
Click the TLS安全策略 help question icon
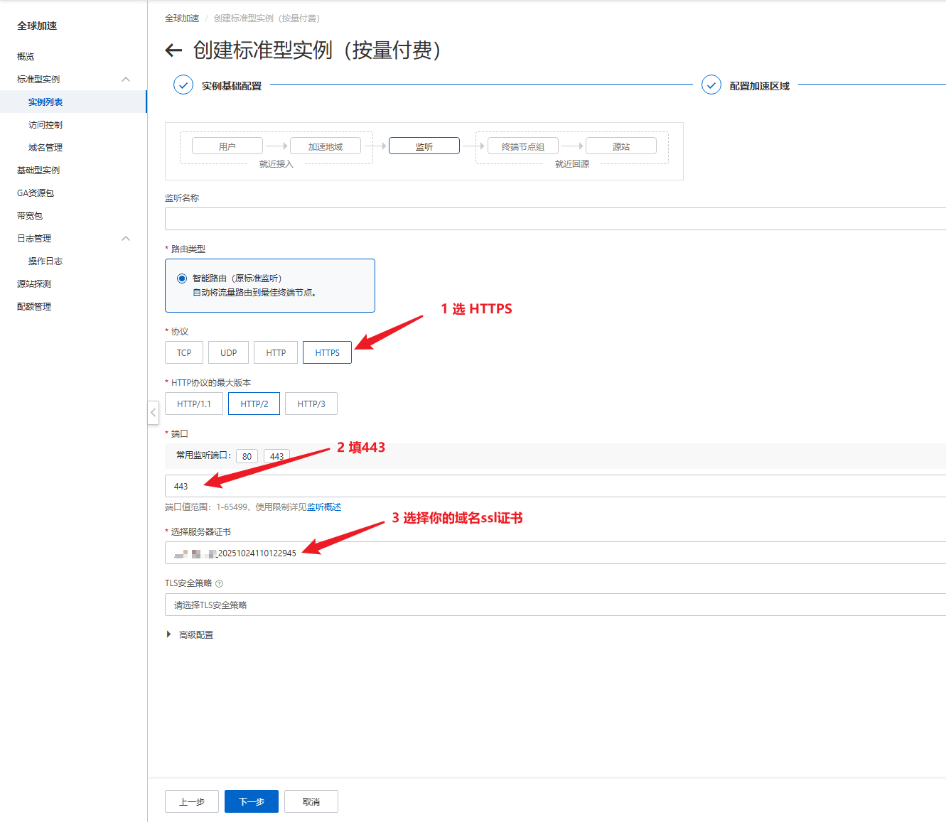220,584
